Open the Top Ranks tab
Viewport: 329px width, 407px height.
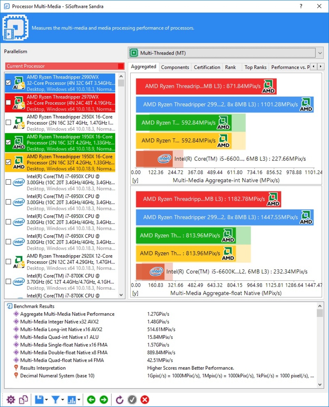[255, 67]
